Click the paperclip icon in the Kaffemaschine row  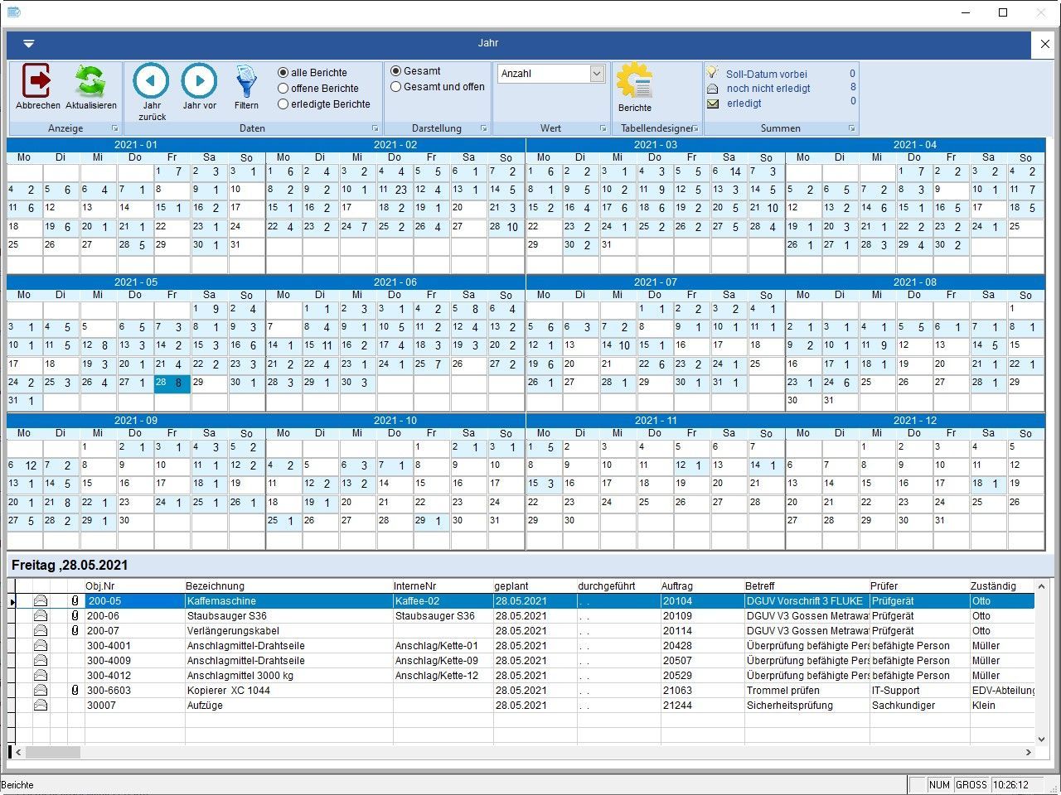click(x=75, y=601)
